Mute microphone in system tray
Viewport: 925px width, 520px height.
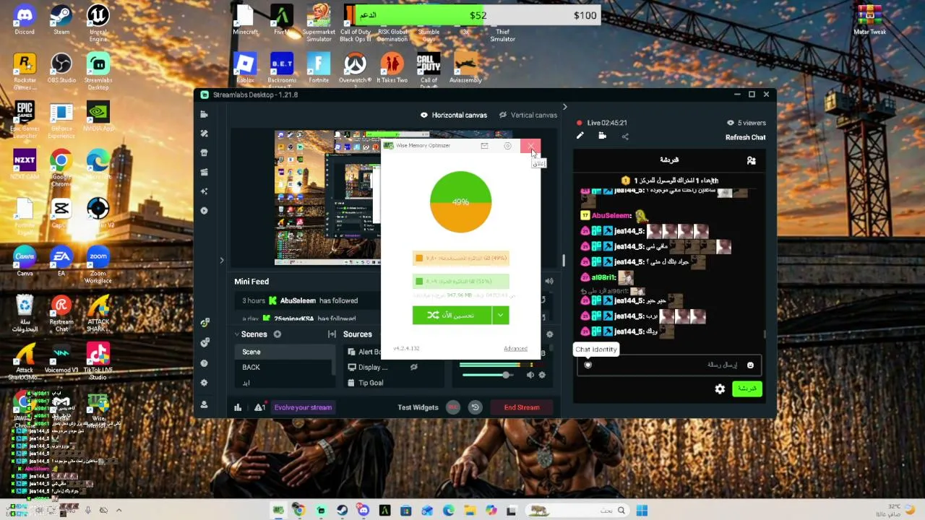88,511
